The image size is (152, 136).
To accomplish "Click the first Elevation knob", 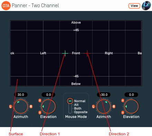I will [x=48, y=106].
